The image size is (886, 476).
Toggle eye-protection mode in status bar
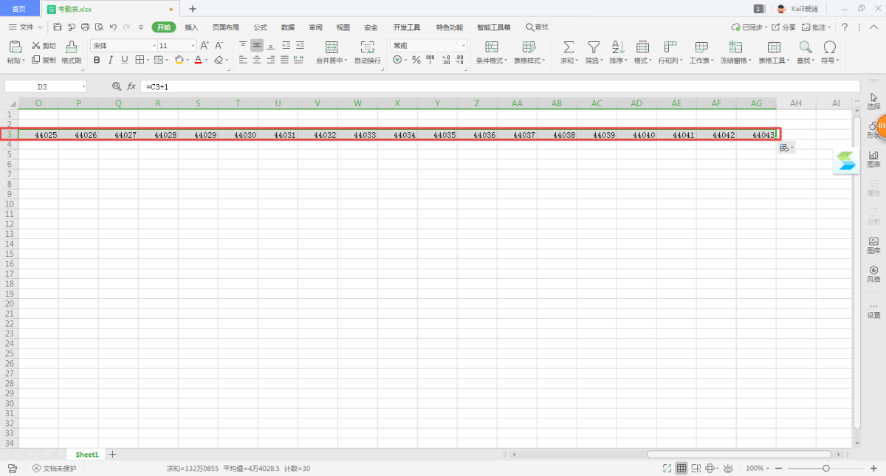[728, 469]
